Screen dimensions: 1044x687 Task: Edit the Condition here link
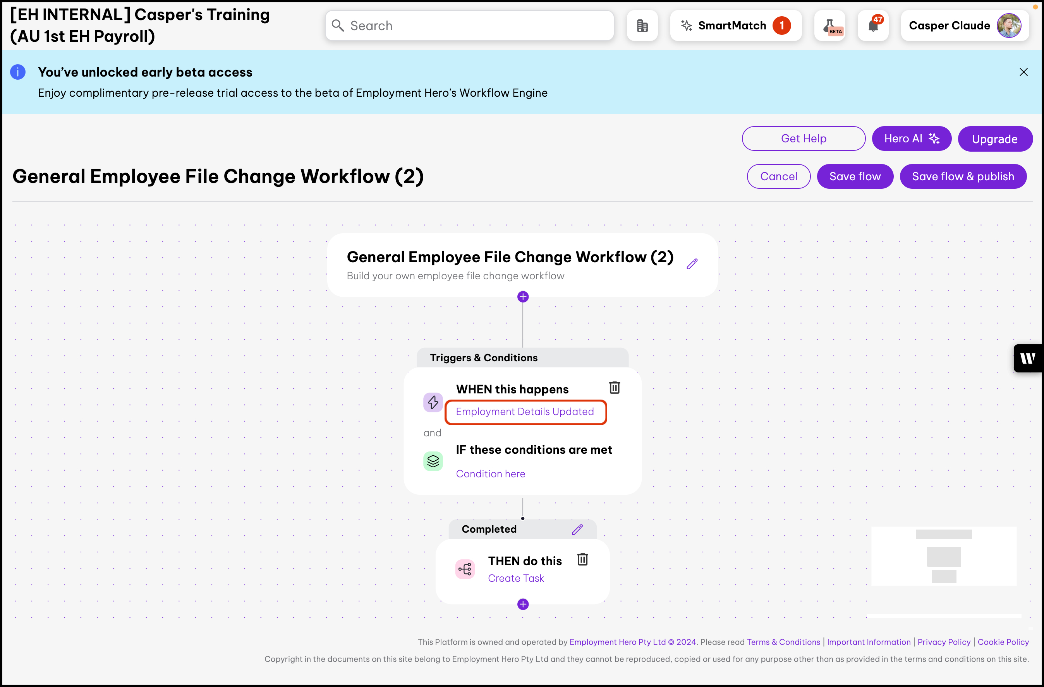pyautogui.click(x=490, y=473)
